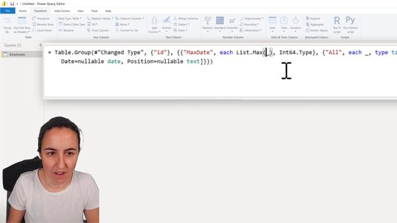Click Rename in Any Column group
Image resolution: width=397 pixels, height=223 pixels.
click(66, 30)
